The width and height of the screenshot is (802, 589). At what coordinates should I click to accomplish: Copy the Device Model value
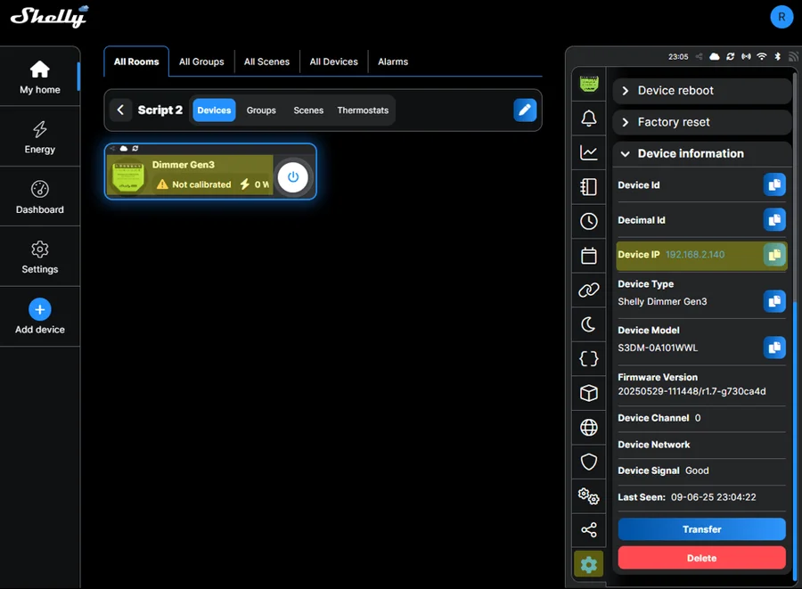point(774,348)
